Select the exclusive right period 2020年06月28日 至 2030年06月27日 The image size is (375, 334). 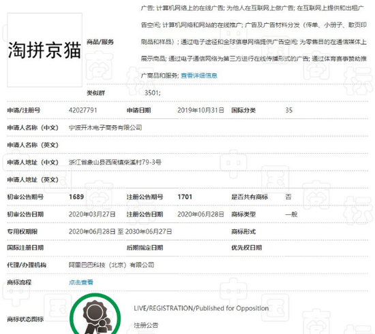(120, 232)
